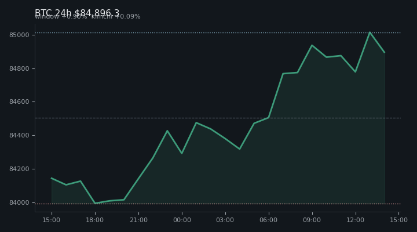Screen dimensions: 417x232
Task: Click the 09:00 x-axis label
Action: 312,220
